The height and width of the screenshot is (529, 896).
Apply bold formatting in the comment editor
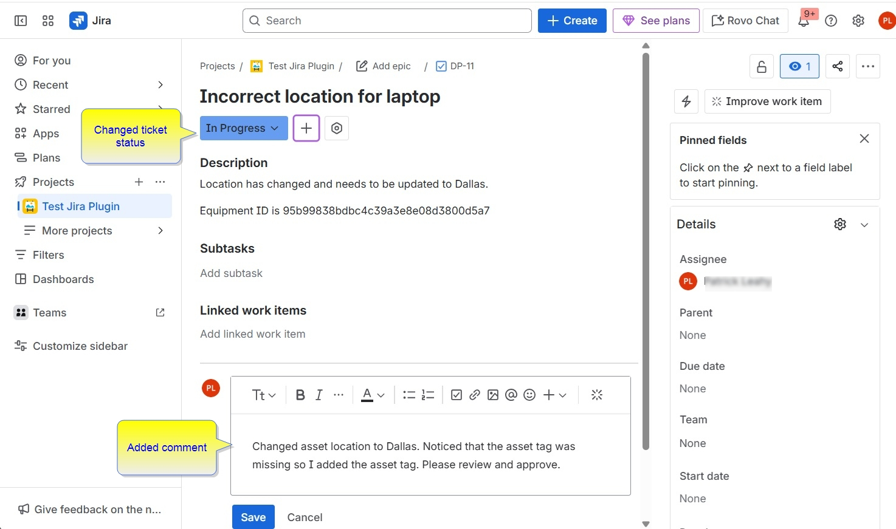300,395
